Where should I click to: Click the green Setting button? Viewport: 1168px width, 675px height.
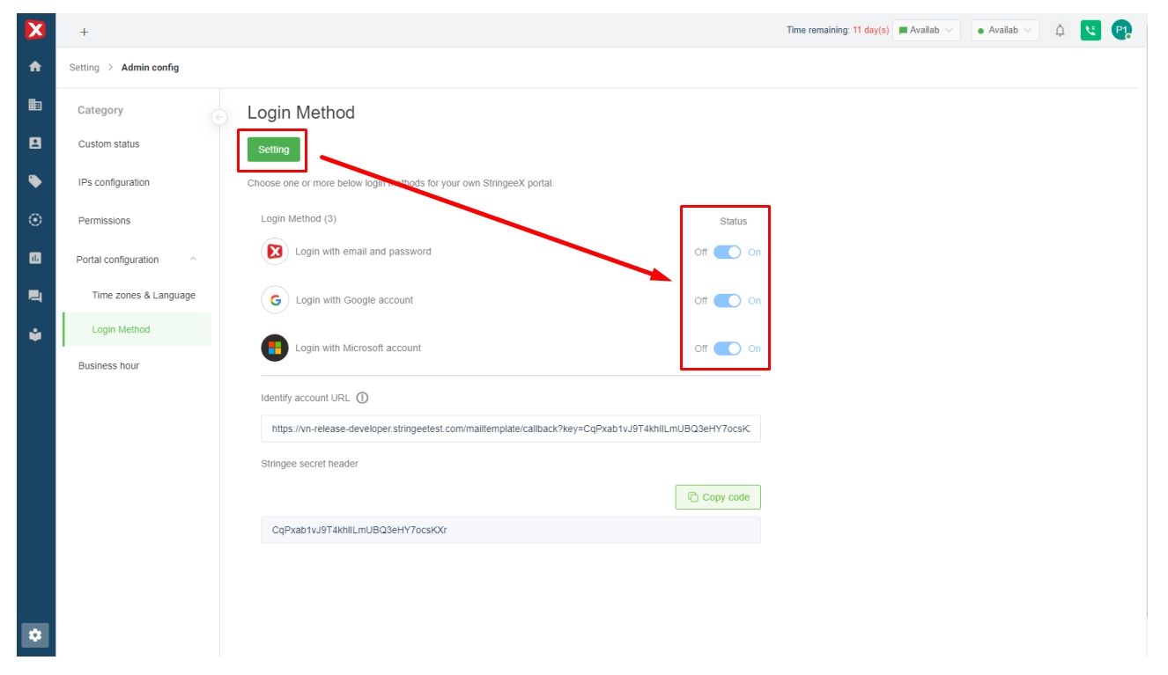click(x=273, y=150)
